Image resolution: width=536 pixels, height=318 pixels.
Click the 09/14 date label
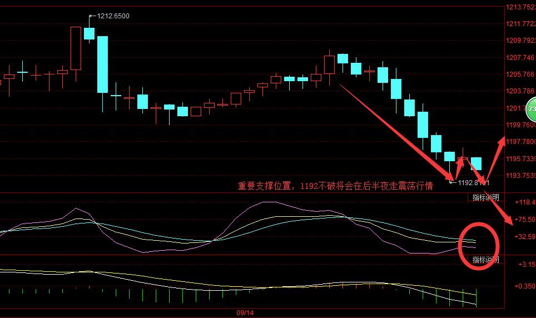245,312
